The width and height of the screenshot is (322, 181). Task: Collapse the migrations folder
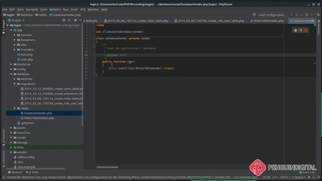(x=15, y=84)
